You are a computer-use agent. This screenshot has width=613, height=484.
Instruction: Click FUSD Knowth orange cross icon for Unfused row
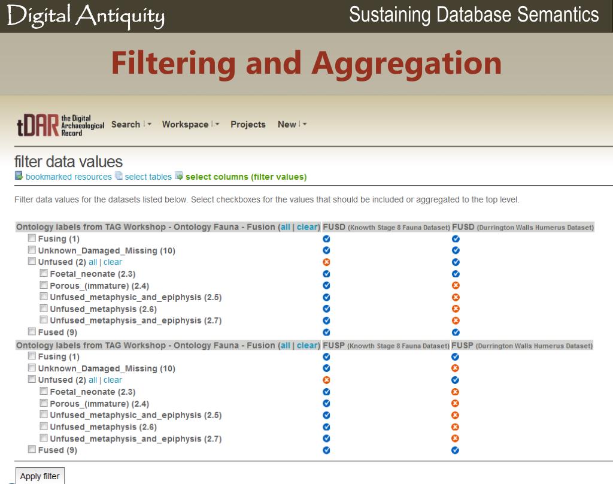tap(326, 262)
